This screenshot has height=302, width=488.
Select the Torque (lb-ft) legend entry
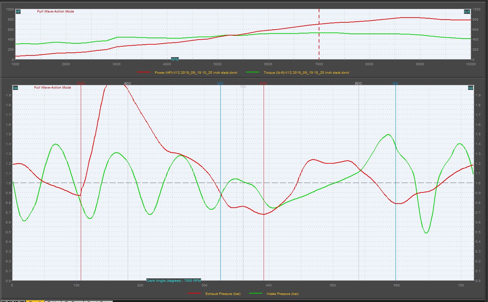[x=306, y=72]
